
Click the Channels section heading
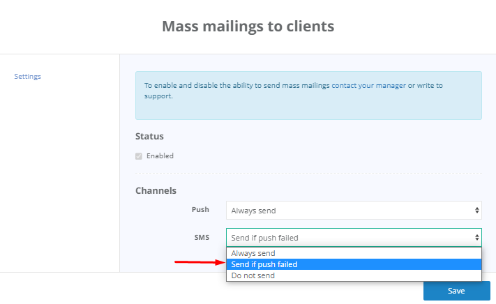tap(156, 190)
